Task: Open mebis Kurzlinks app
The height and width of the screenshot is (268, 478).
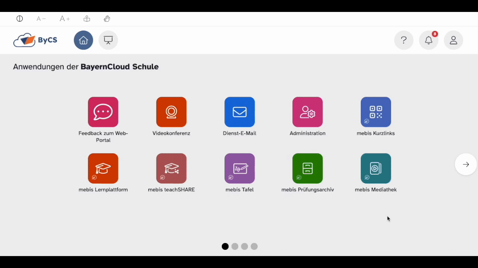Action: point(376,112)
